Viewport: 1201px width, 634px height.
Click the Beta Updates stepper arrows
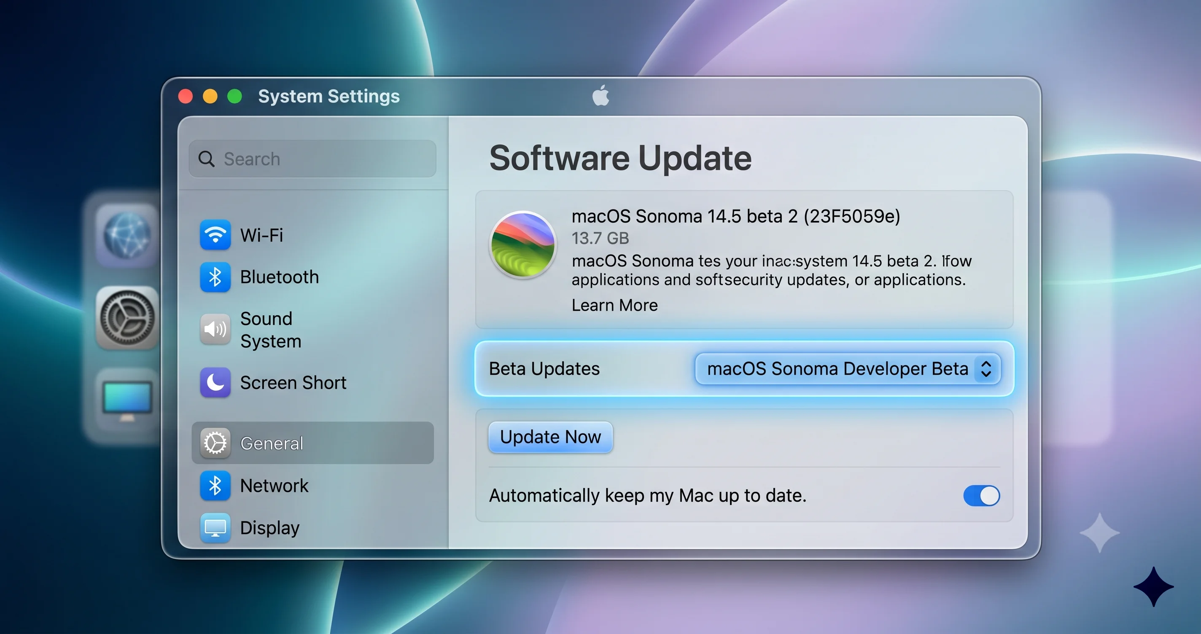[986, 369]
